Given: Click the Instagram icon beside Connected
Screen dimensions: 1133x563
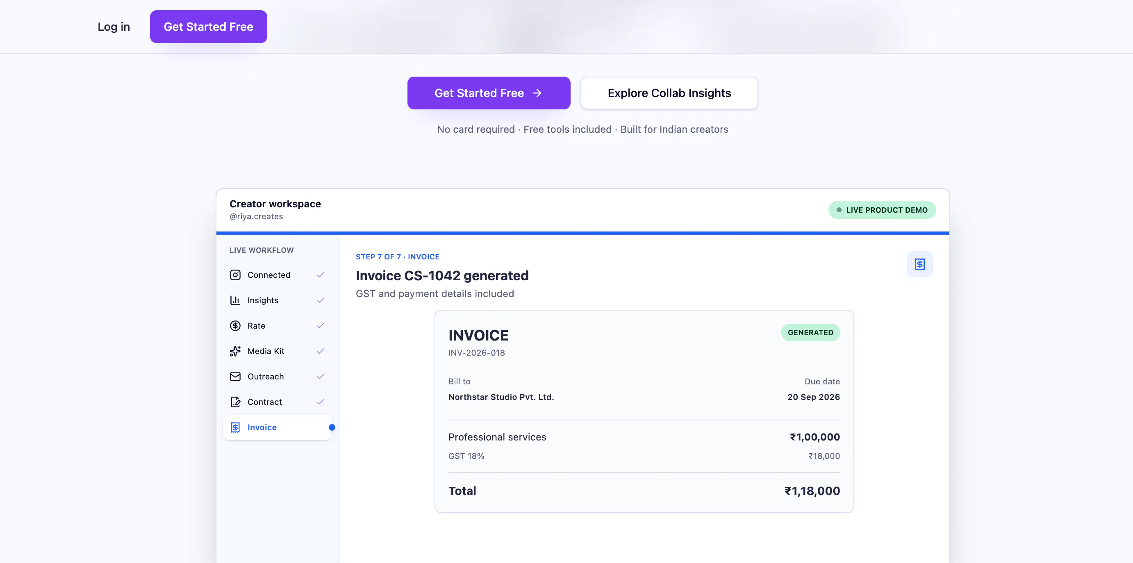Looking at the screenshot, I should [235, 275].
